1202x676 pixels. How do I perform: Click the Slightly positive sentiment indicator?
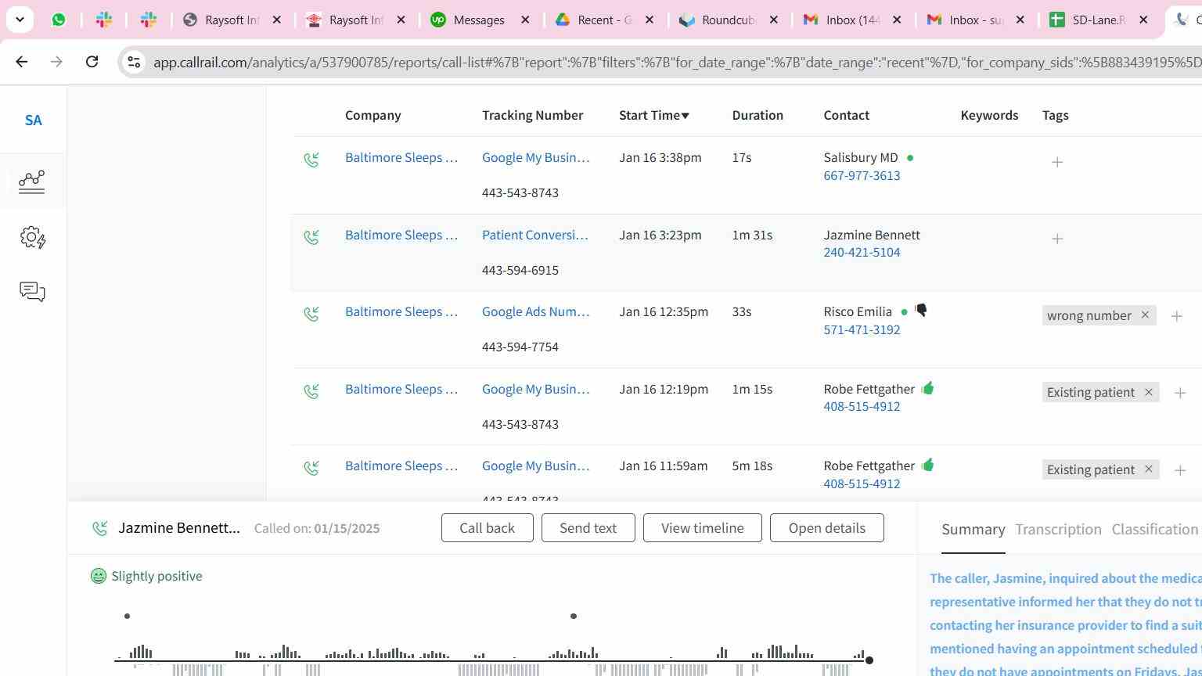(x=146, y=576)
